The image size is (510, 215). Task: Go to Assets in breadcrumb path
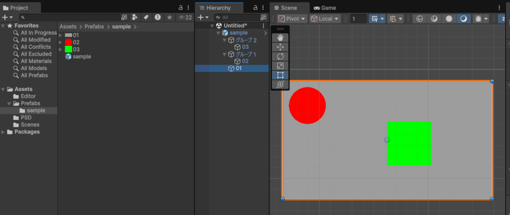(x=68, y=27)
